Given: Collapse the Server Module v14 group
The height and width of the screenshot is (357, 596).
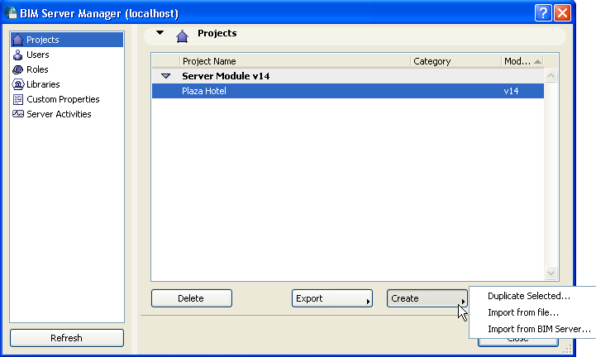Looking at the screenshot, I should [165, 76].
